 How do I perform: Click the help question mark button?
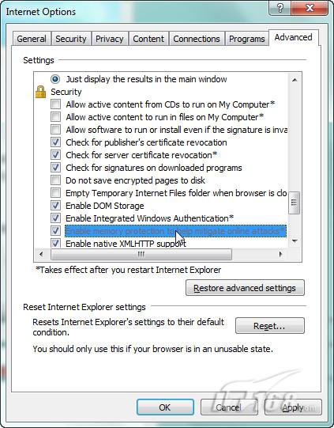[x=280, y=8]
